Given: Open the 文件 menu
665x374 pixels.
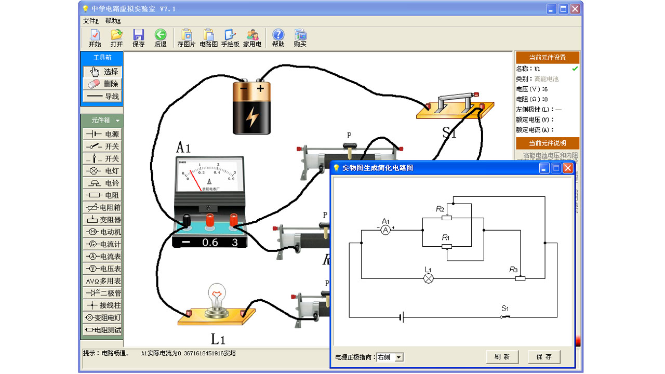Looking at the screenshot, I should point(90,21).
